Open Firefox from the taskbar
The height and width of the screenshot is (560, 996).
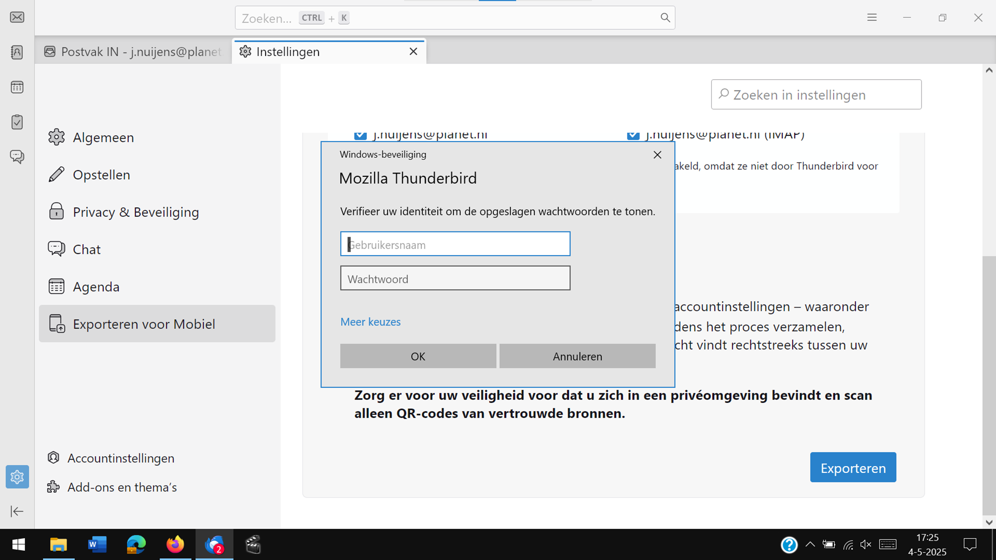coord(175,544)
